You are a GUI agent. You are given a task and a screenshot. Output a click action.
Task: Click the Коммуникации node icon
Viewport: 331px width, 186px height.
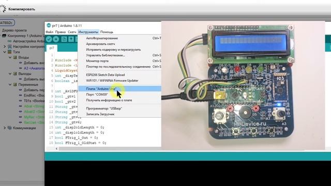pyautogui.click(x=10, y=128)
